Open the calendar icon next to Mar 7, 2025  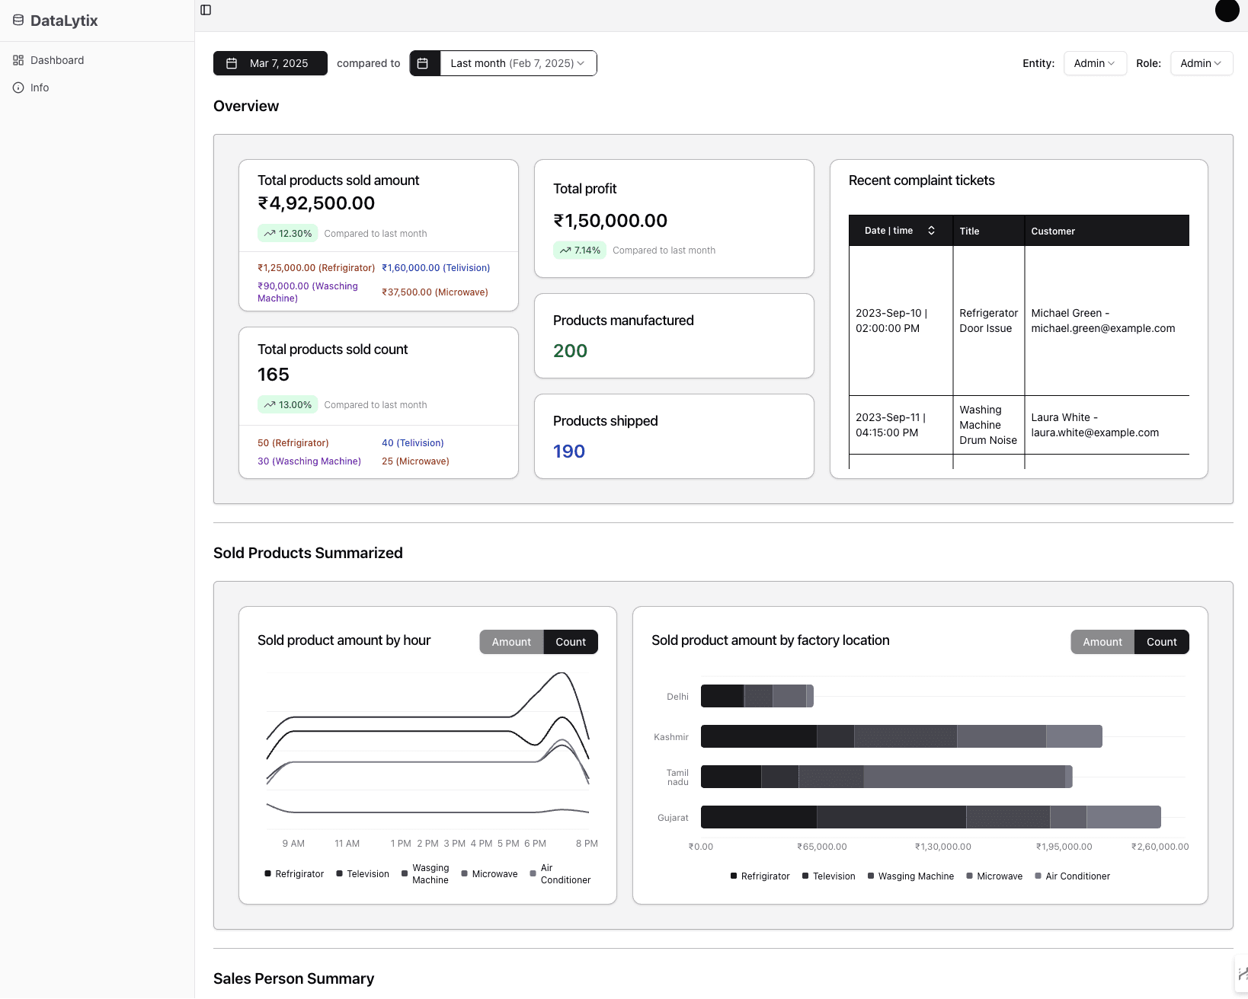coord(232,63)
